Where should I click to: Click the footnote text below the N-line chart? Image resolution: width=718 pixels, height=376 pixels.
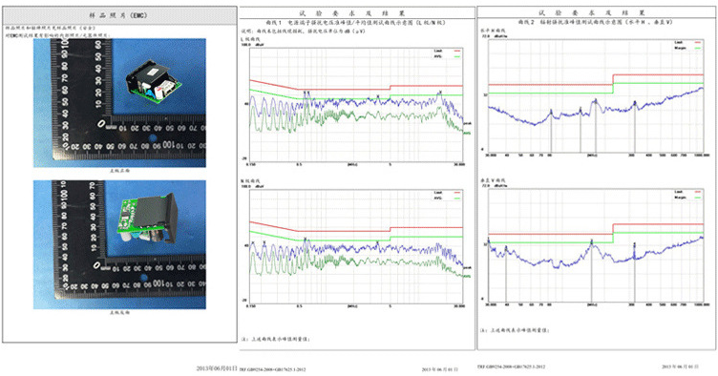pyautogui.click(x=276, y=340)
